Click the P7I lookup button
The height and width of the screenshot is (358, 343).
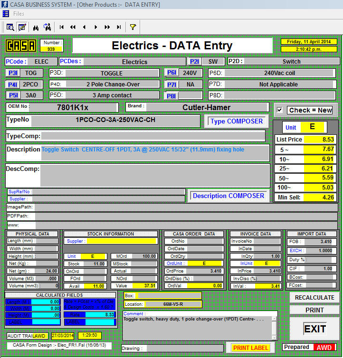pyautogui.click(x=171, y=85)
